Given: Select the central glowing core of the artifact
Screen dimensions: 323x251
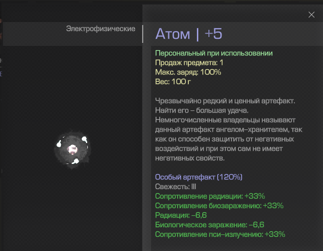Looking at the screenshot, I should pyautogui.click(x=72, y=149).
